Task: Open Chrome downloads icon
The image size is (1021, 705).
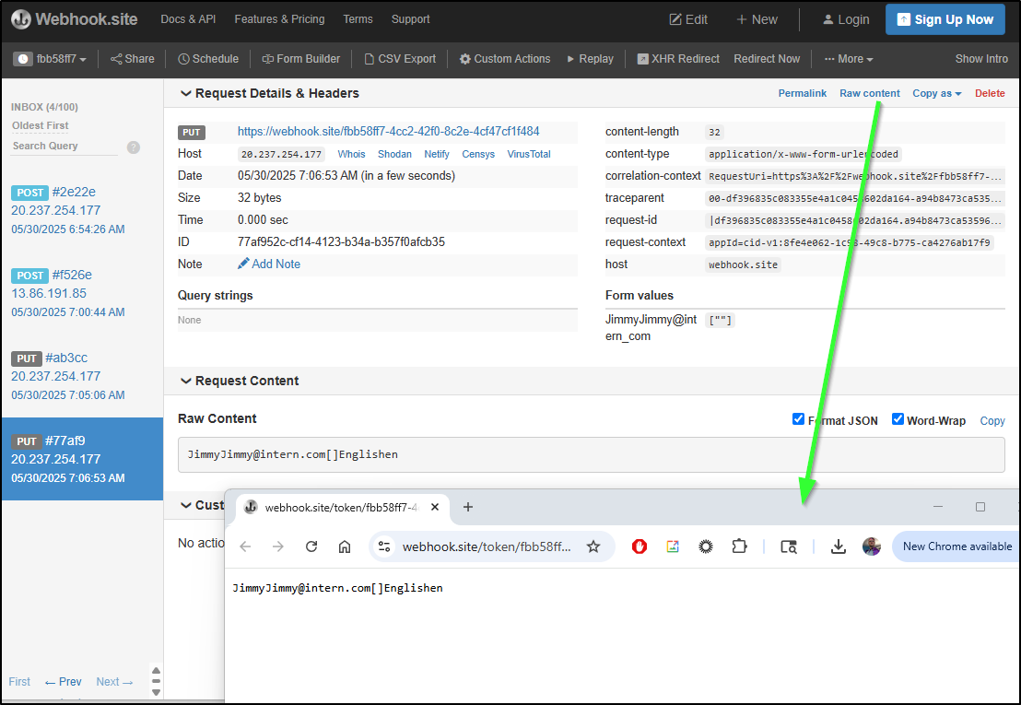Action: pos(839,546)
